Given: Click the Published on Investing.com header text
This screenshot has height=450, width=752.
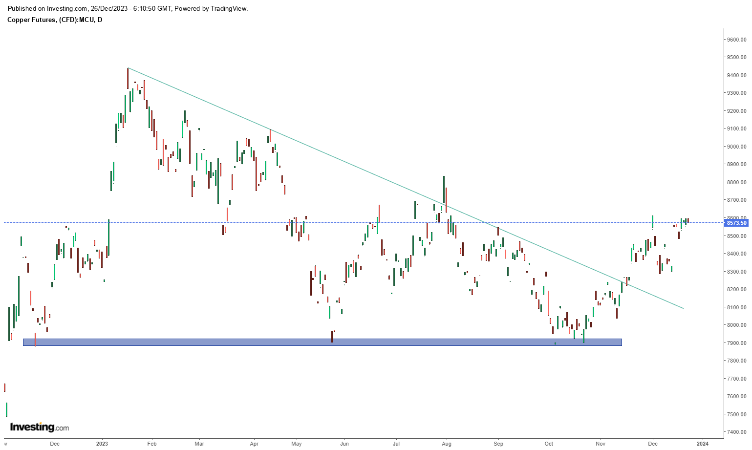Looking at the screenshot, I should point(128,9).
